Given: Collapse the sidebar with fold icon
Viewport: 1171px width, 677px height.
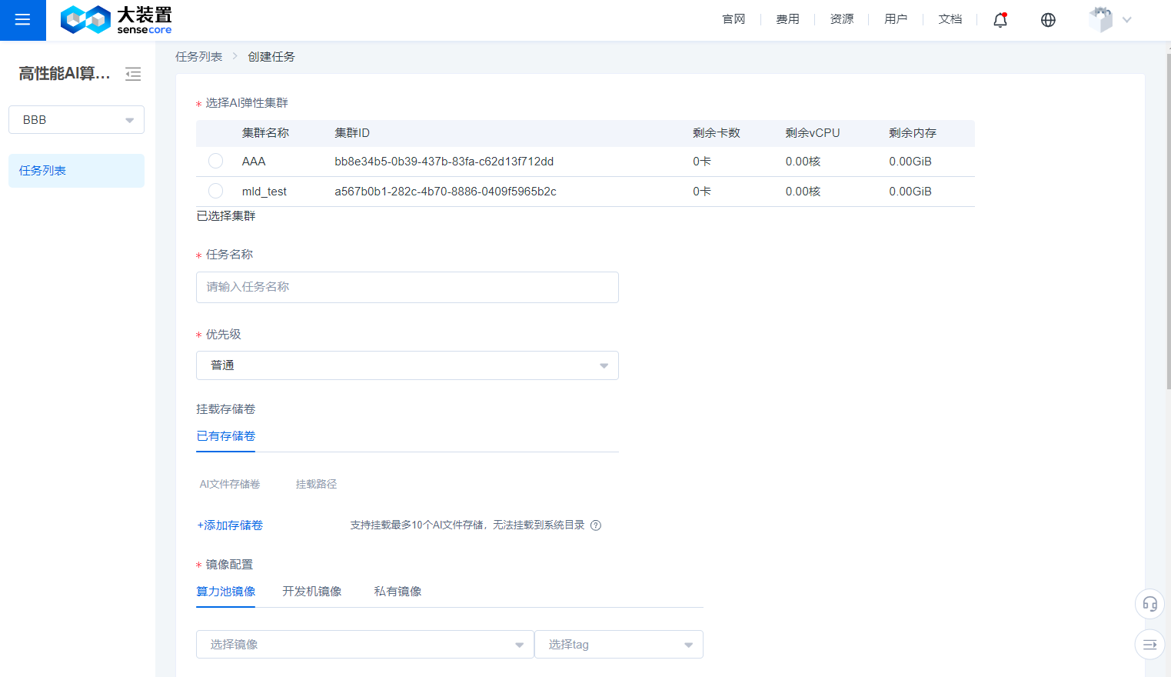Looking at the screenshot, I should [x=133, y=74].
